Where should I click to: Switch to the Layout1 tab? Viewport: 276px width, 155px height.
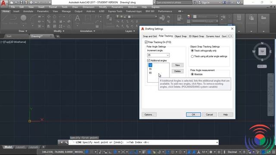click(20, 147)
